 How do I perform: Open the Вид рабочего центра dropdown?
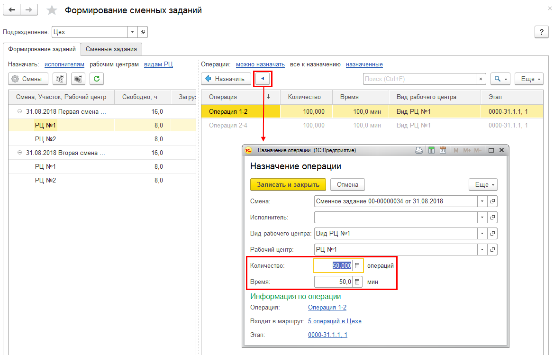click(482, 234)
